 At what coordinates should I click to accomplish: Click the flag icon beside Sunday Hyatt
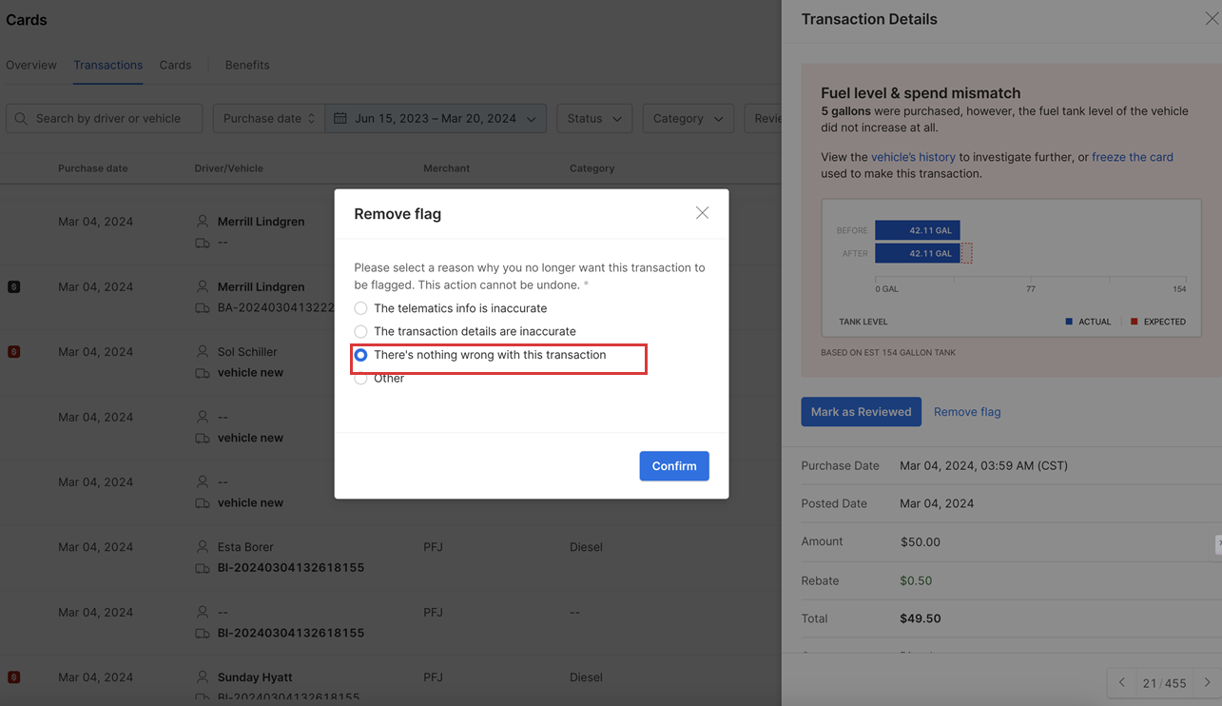[14, 677]
